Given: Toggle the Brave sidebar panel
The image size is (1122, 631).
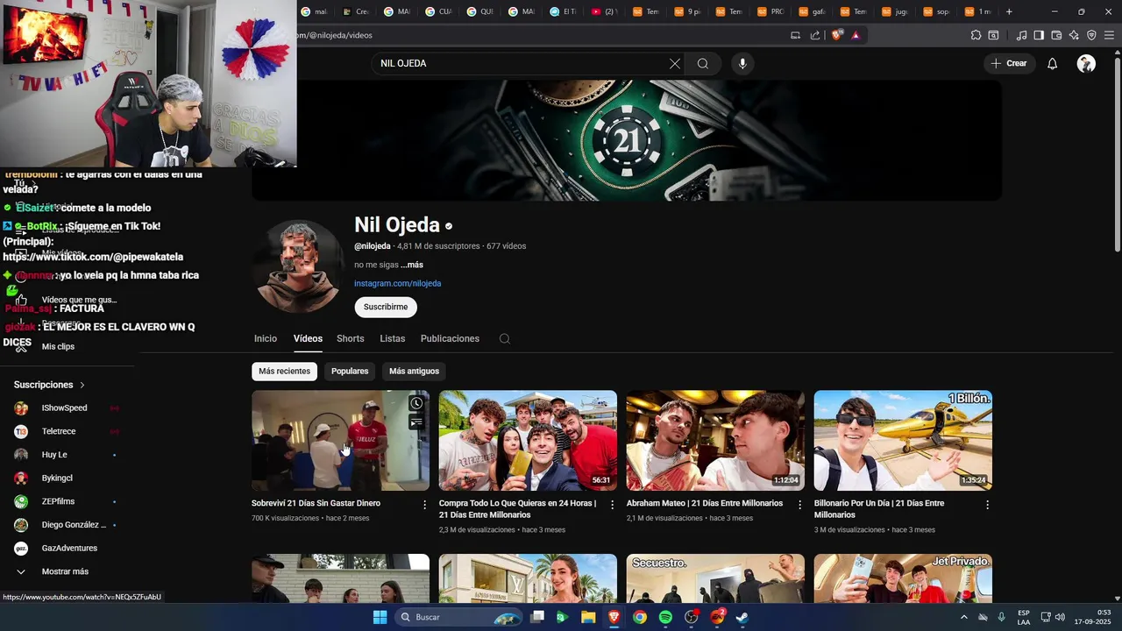Looking at the screenshot, I should tap(1039, 35).
